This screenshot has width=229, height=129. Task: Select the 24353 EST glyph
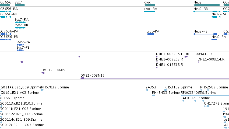(x=147, y=90)
